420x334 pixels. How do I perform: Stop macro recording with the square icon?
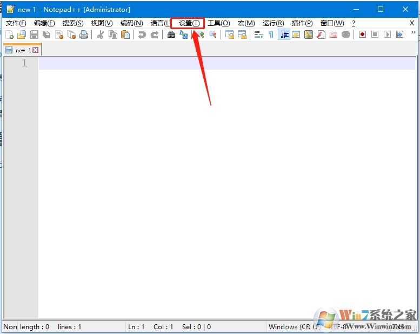pos(375,35)
